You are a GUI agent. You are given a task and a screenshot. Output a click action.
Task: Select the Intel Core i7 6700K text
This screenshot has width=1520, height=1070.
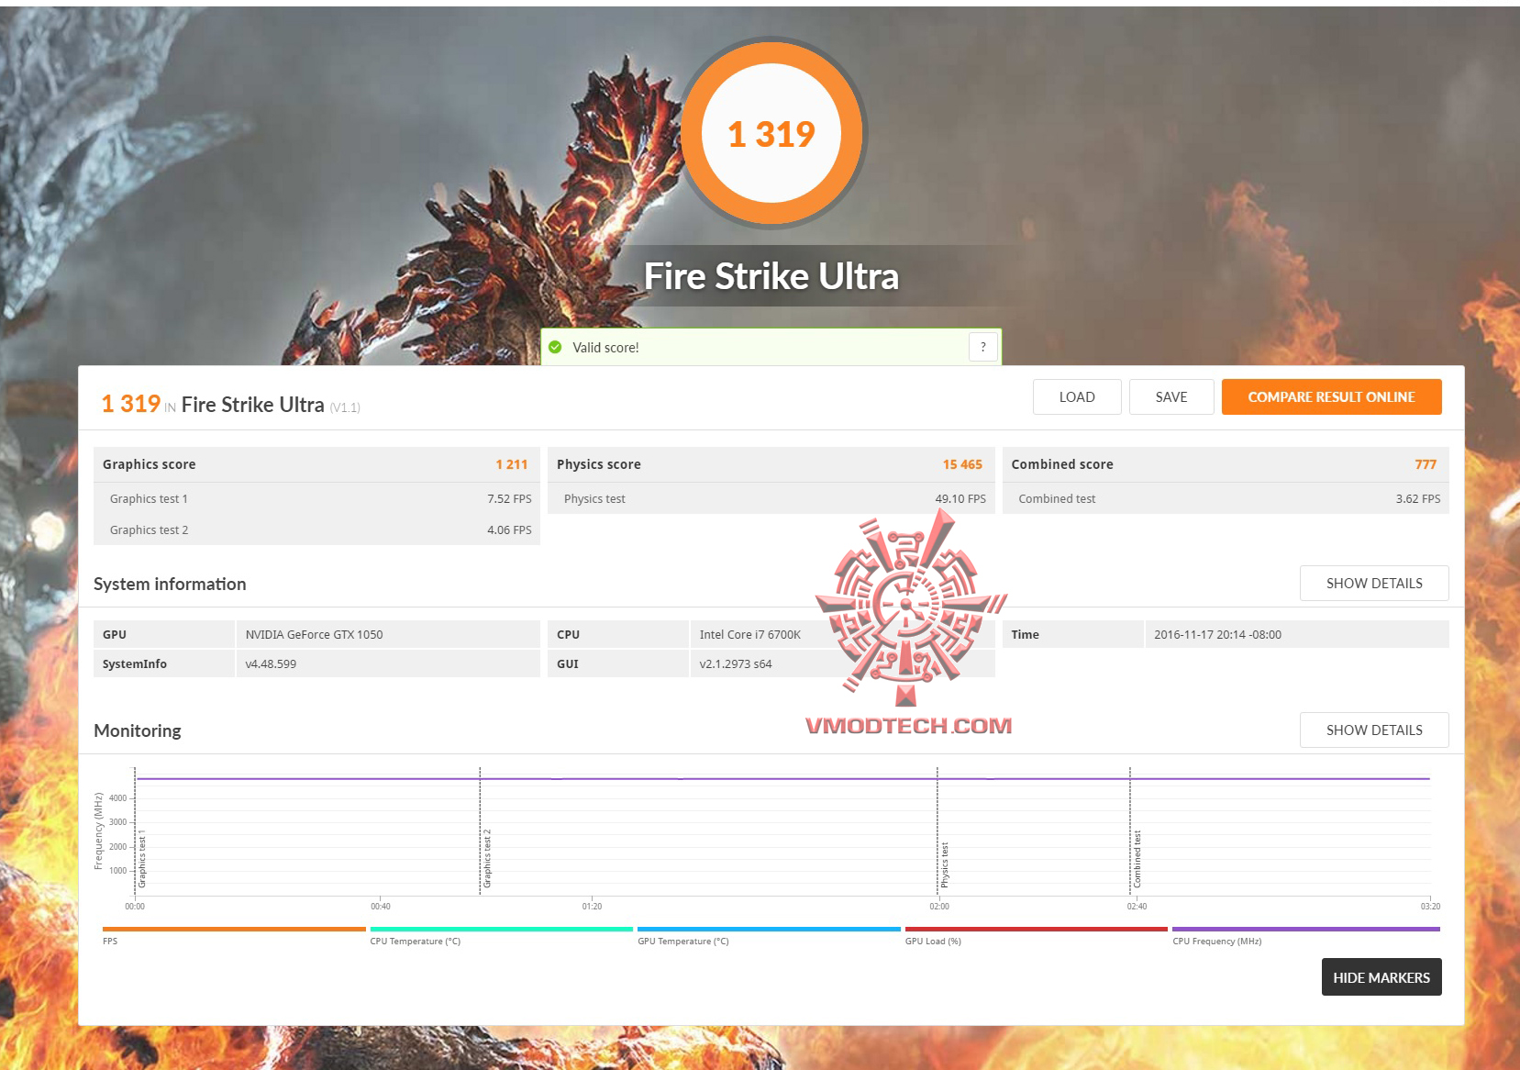pos(749,635)
